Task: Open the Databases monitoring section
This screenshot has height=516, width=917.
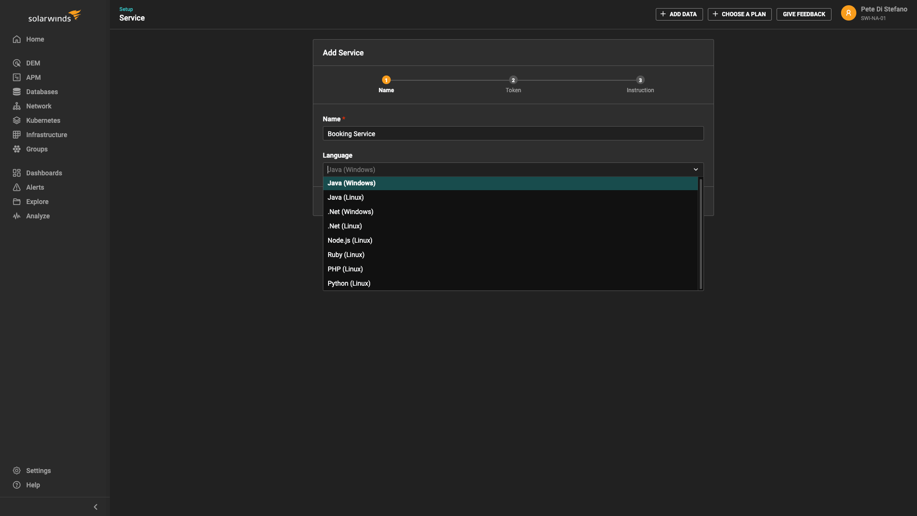Action: click(17, 92)
